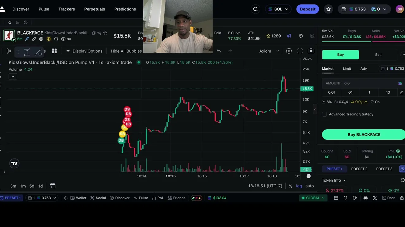This screenshot has height=227, width=405.
Task: Open the favorites star above the token logo
Action: (x=10, y=22)
